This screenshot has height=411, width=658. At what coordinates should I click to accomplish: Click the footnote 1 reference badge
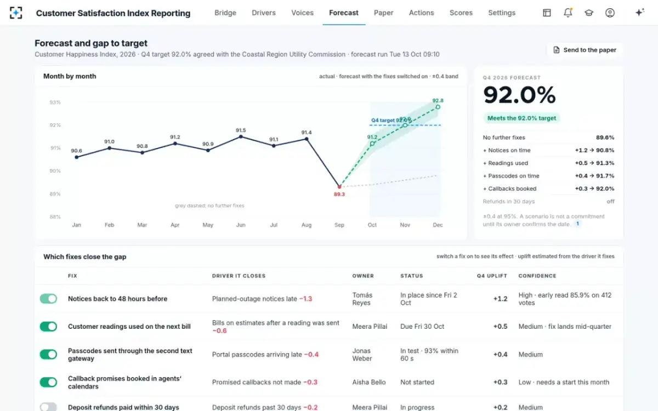click(x=577, y=224)
